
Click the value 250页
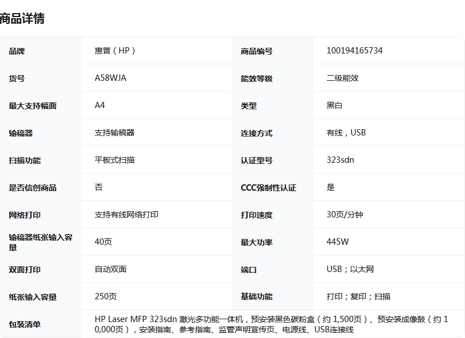(x=106, y=296)
